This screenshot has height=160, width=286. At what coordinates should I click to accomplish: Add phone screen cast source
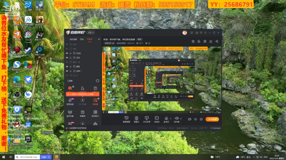click(x=147, y=119)
